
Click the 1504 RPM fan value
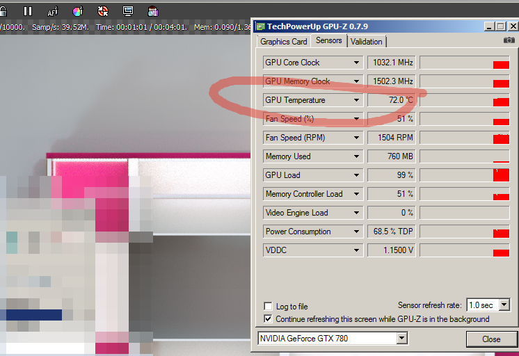pyautogui.click(x=392, y=138)
